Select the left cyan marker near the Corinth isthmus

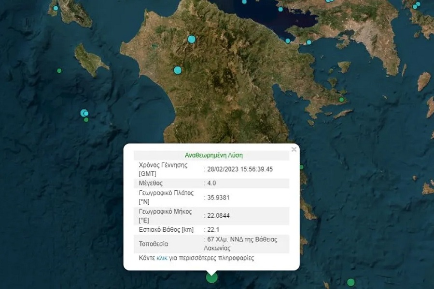[288, 41]
